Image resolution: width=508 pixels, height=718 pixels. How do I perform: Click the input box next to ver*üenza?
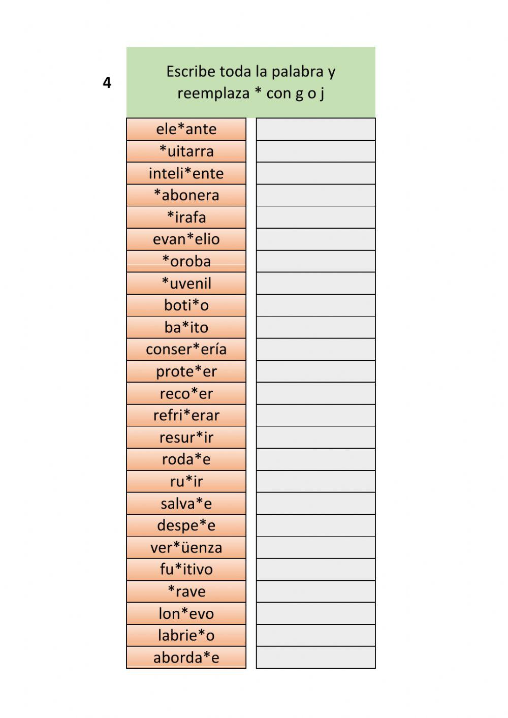coord(315,548)
